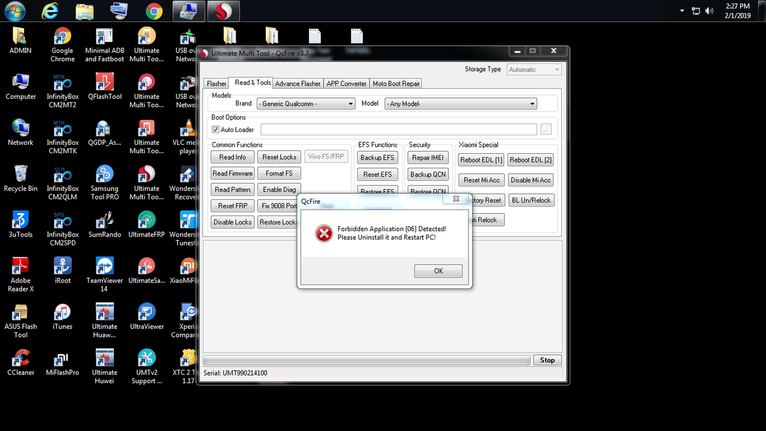Click the Reset Mi Acc button
The height and width of the screenshot is (431, 766).
pos(481,180)
